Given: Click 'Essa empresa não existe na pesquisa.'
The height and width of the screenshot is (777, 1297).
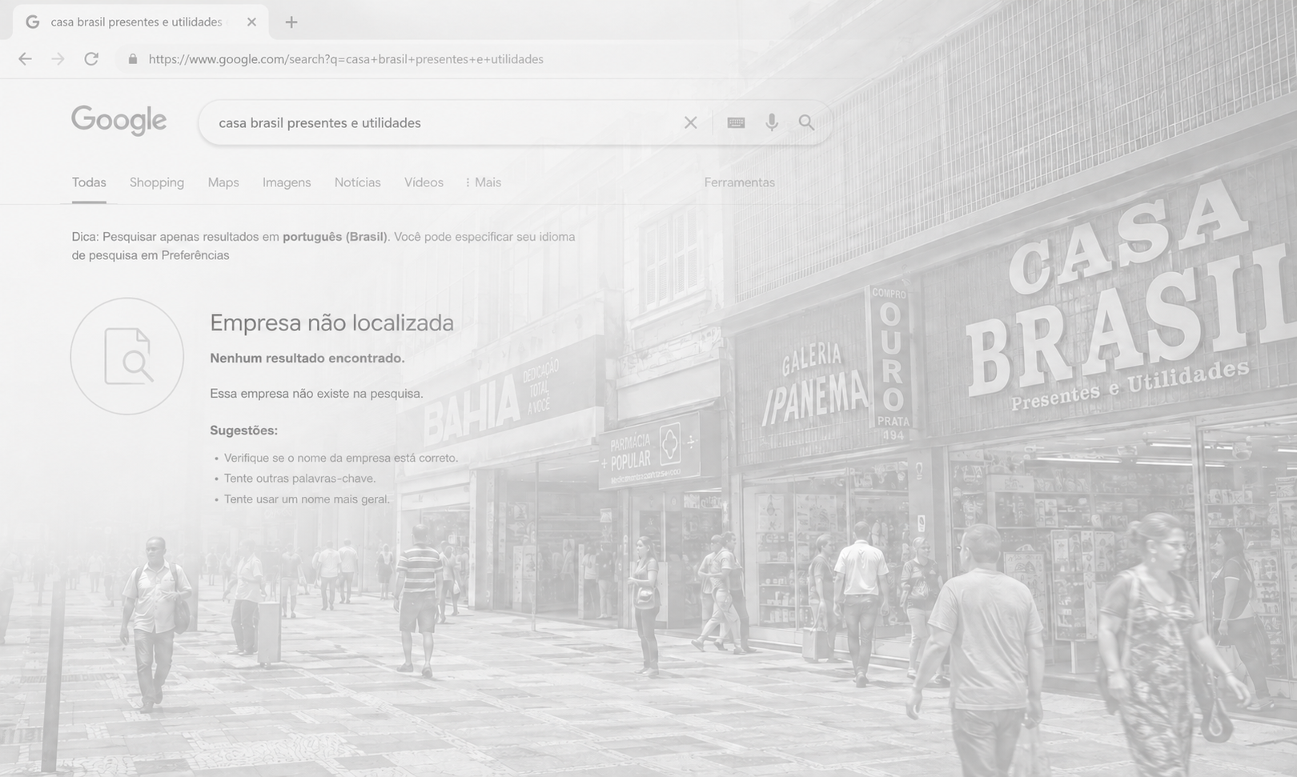Looking at the screenshot, I should tap(316, 394).
